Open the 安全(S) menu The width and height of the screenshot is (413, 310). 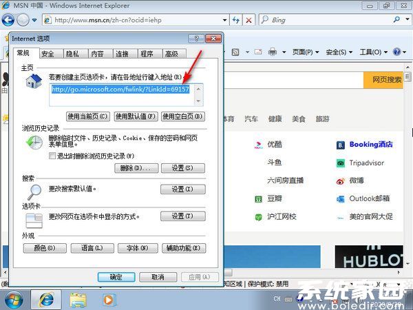[x=339, y=52]
